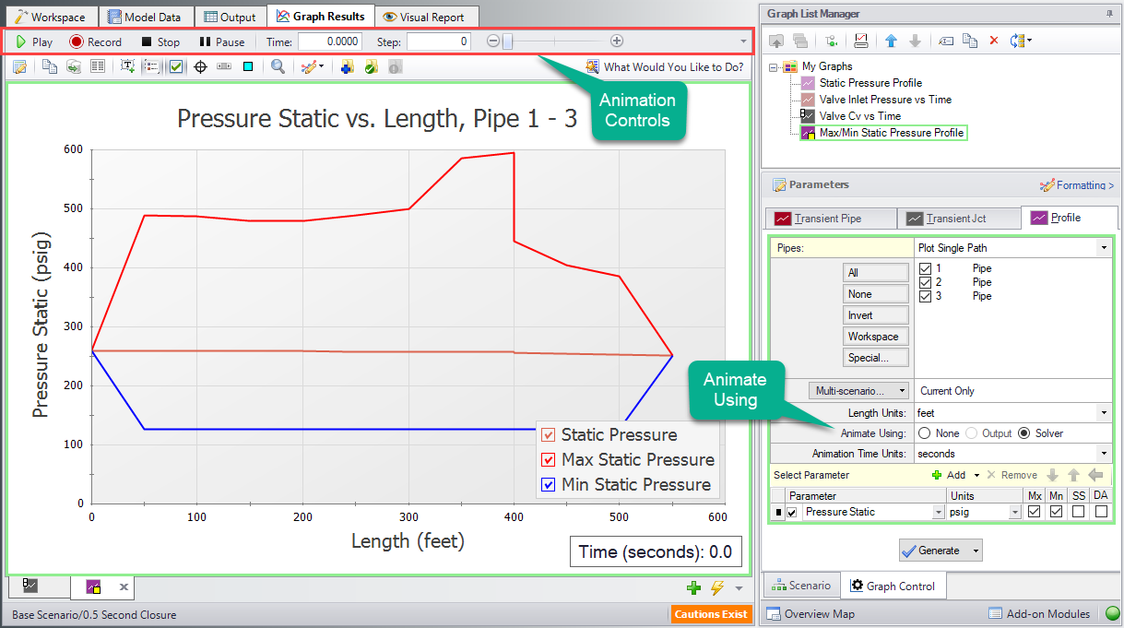Click the delete graph red X icon
The height and width of the screenshot is (628, 1124).
coord(994,41)
